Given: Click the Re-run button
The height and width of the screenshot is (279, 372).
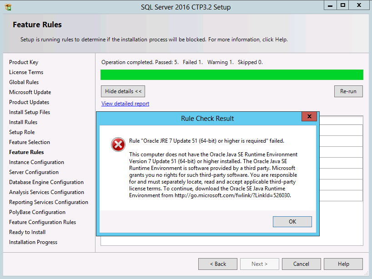Looking at the screenshot, I should click(348, 91).
